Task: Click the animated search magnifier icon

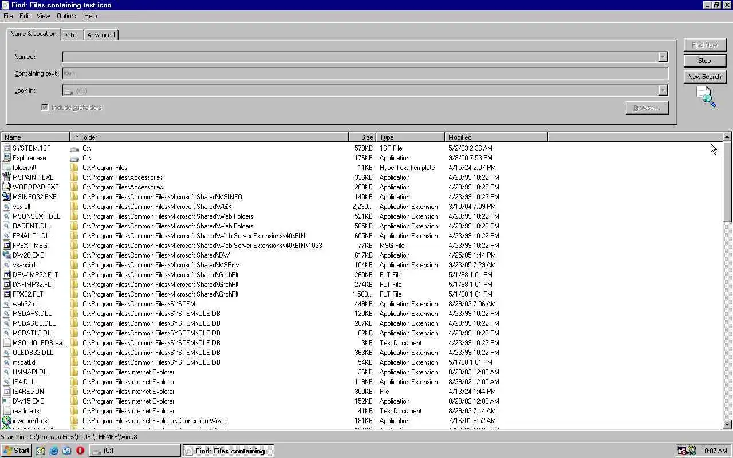Action: (706, 96)
